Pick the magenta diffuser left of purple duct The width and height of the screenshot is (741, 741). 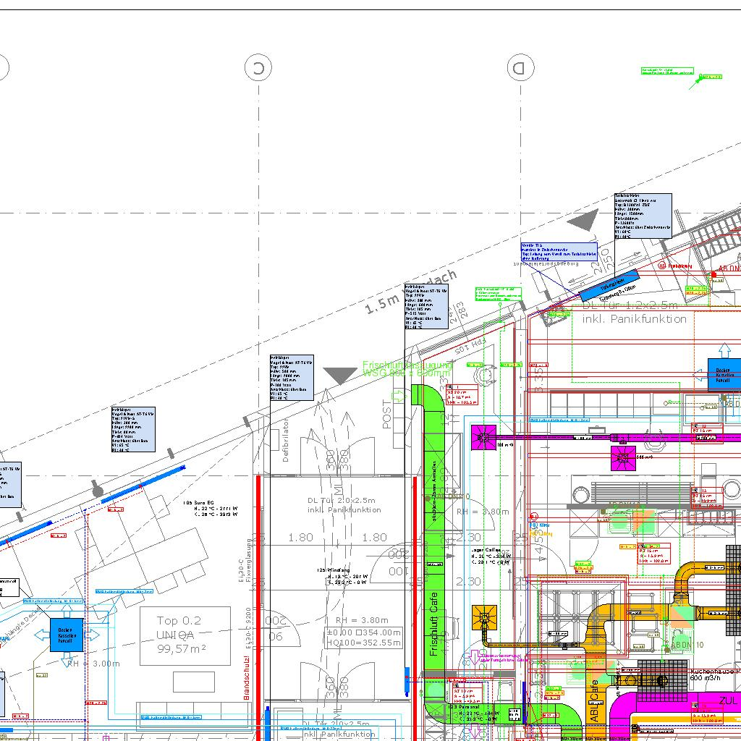483,436
